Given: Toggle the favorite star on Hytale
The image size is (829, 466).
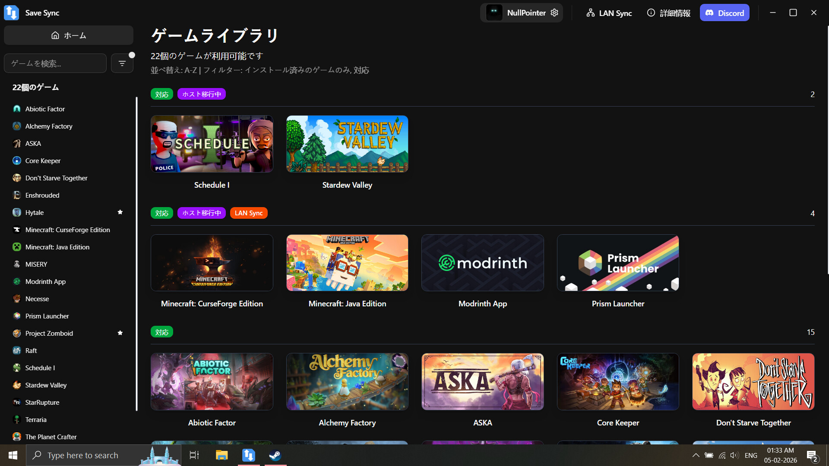Looking at the screenshot, I should 120,212.
